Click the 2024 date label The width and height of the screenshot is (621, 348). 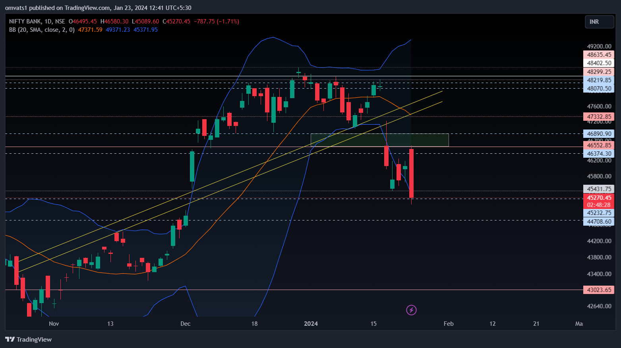311,324
